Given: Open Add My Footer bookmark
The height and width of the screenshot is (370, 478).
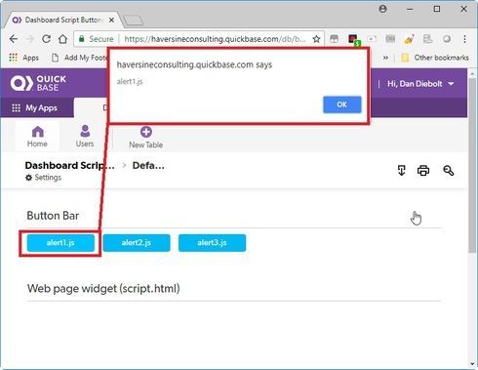Looking at the screenshot, I should coord(80,58).
